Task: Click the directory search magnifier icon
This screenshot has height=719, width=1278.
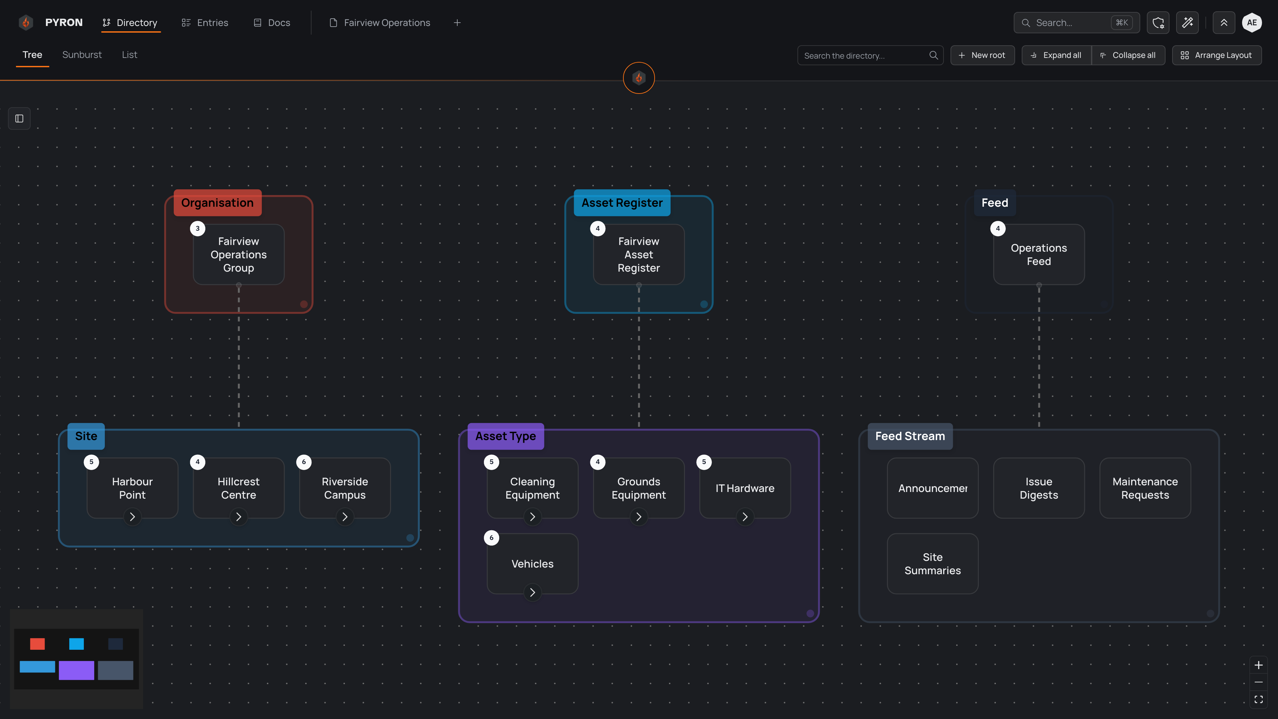Action: (x=933, y=55)
